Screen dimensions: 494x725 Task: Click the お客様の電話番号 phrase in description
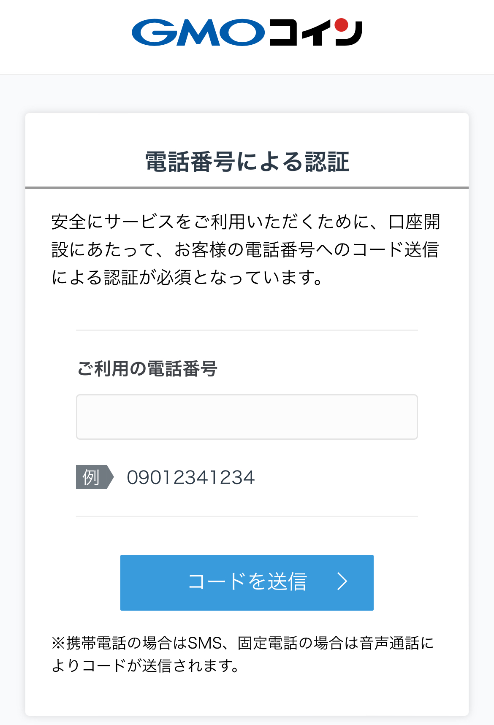[244, 249]
